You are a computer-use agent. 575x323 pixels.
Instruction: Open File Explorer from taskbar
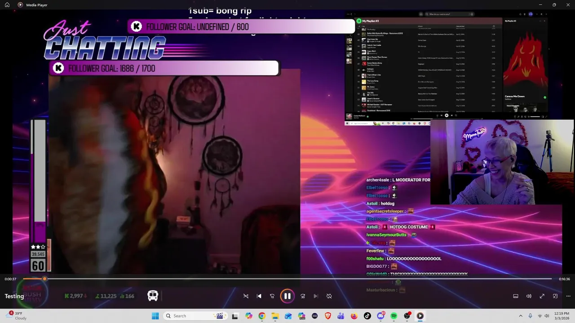[275, 316]
